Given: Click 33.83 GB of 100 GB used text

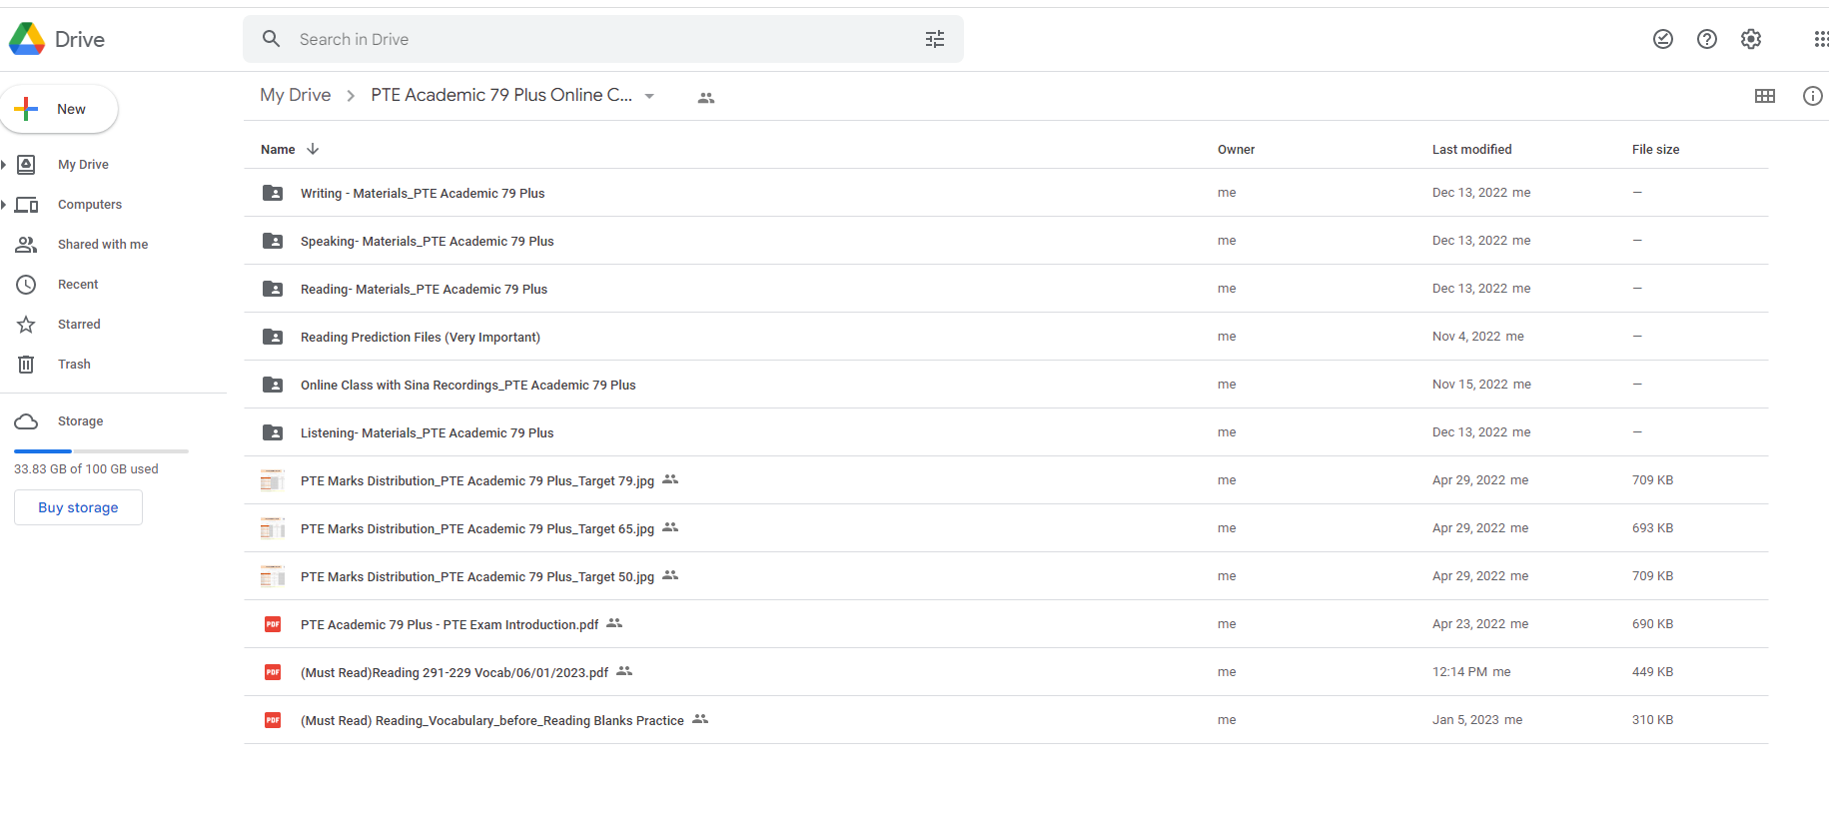Looking at the screenshot, I should click(x=86, y=469).
